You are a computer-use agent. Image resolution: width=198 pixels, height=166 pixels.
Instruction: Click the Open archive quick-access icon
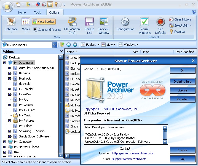28,4
